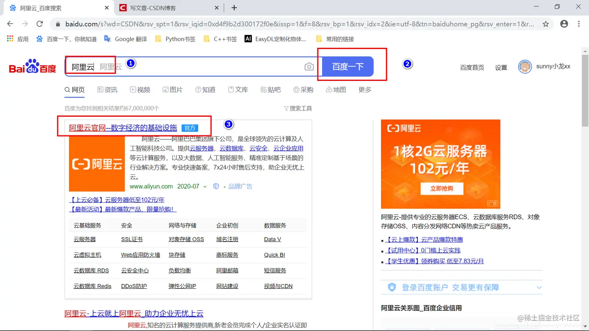589x331 pixels.
Task: Open the 云数据库 Redis link
Action: (92, 286)
